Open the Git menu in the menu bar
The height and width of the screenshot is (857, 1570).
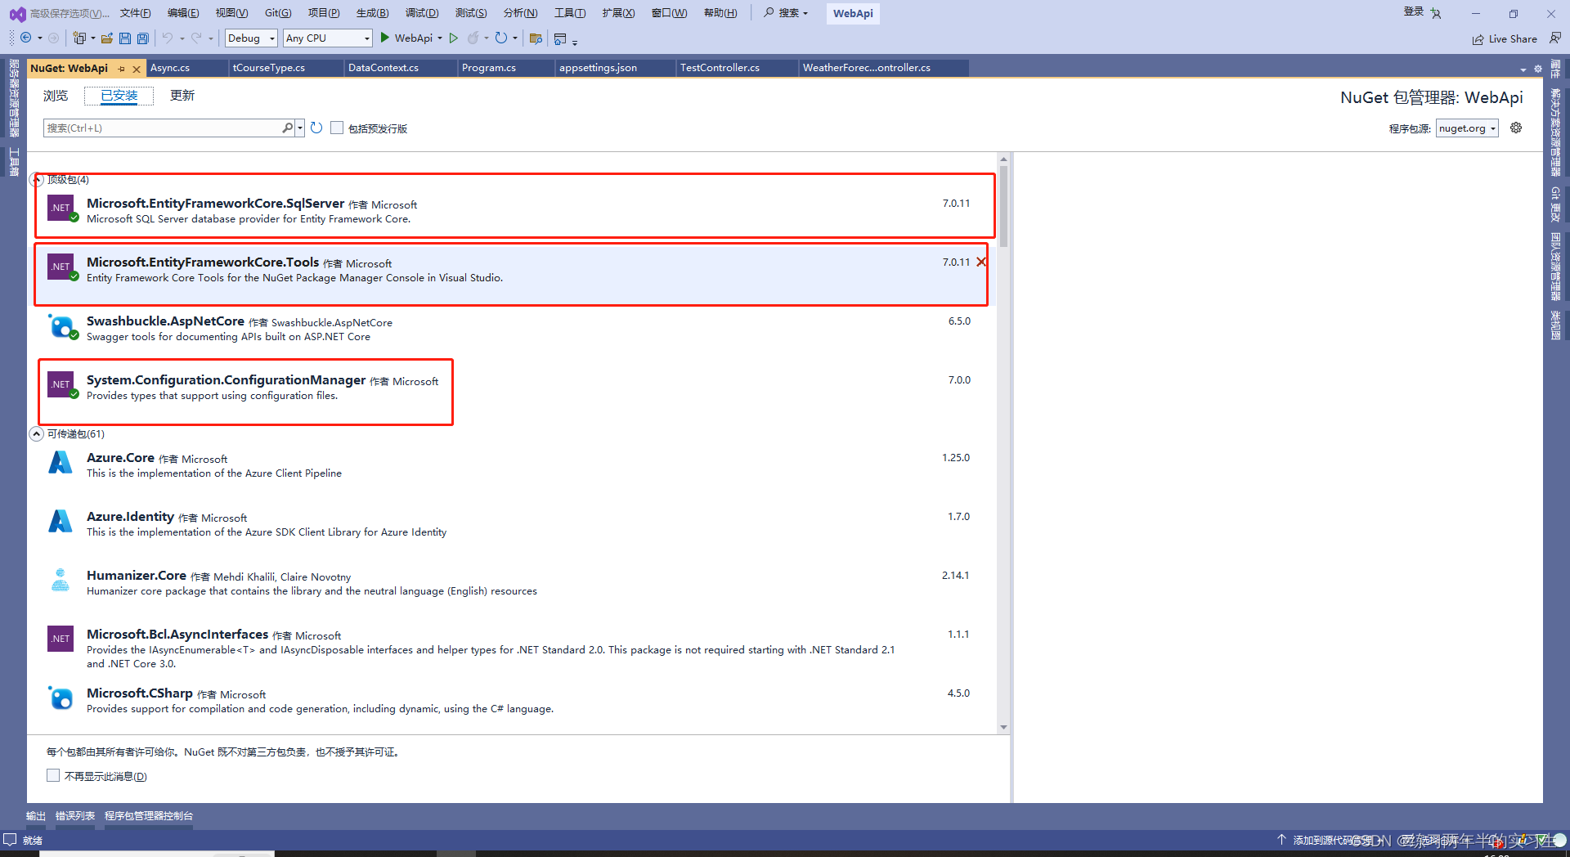277,12
